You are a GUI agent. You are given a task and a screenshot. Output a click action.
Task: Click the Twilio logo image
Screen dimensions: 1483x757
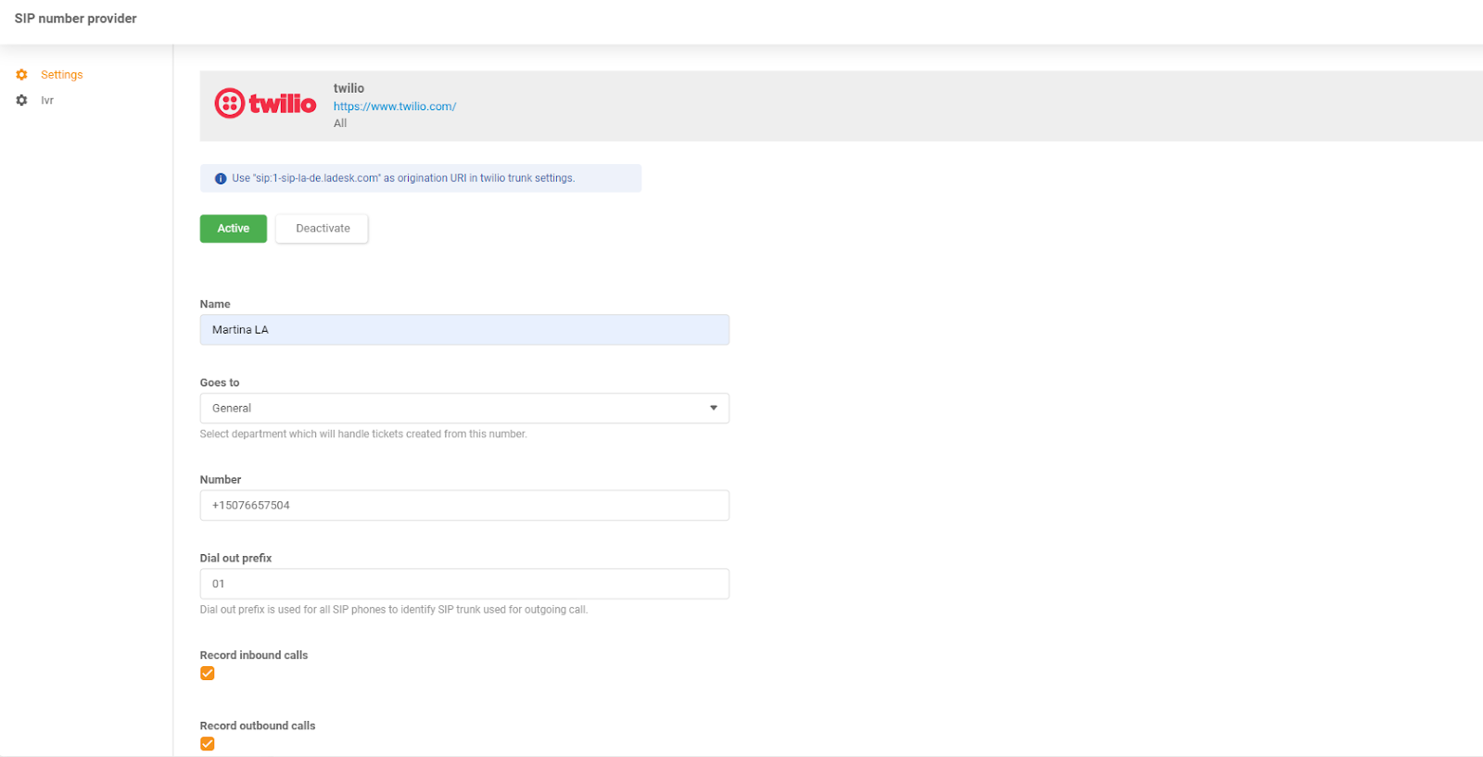coord(265,103)
